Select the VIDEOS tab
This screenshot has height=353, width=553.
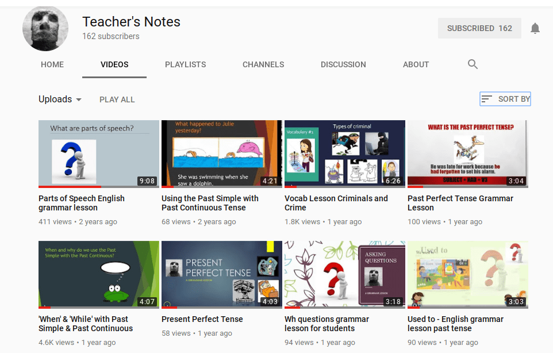tap(114, 64)
